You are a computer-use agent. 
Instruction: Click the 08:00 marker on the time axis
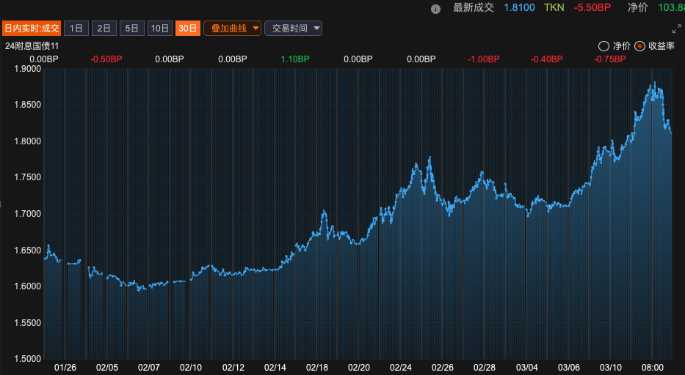tap(653, 366)
